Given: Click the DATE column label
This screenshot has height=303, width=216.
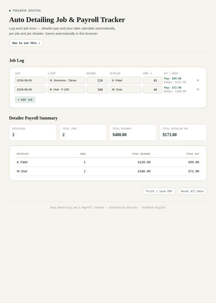Looking at the screenshot, I should click(x=17, y=73).
